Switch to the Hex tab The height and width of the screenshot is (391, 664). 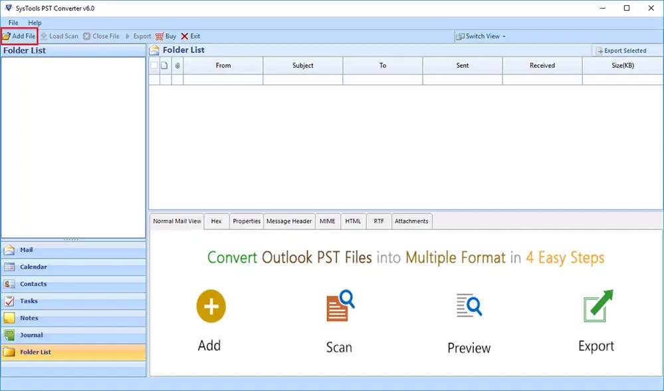point(217,221)
